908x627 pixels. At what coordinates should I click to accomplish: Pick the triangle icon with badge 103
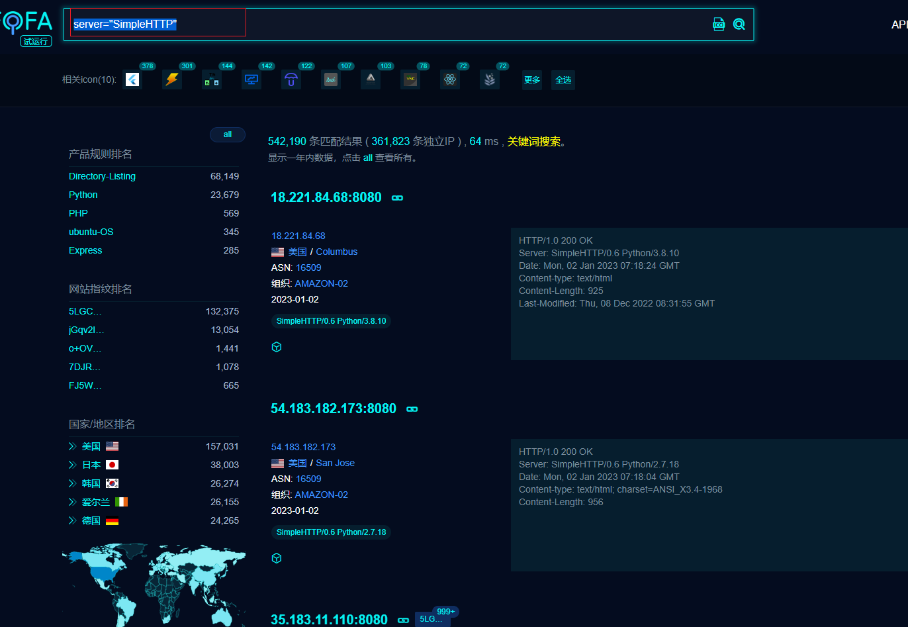pos(371,79)
